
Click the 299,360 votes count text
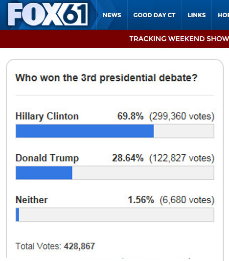point(182,116)
